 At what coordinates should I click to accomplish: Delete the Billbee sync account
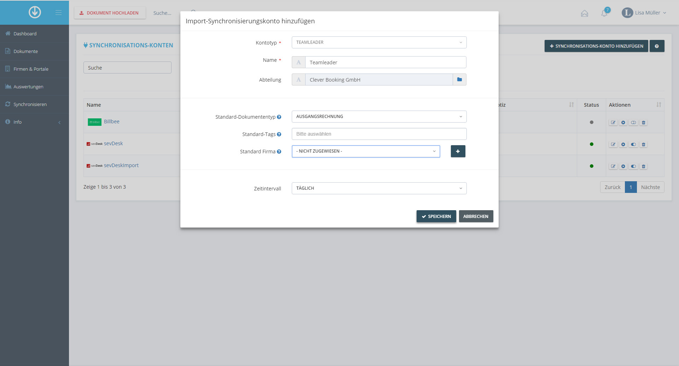(x=644, y=123)
